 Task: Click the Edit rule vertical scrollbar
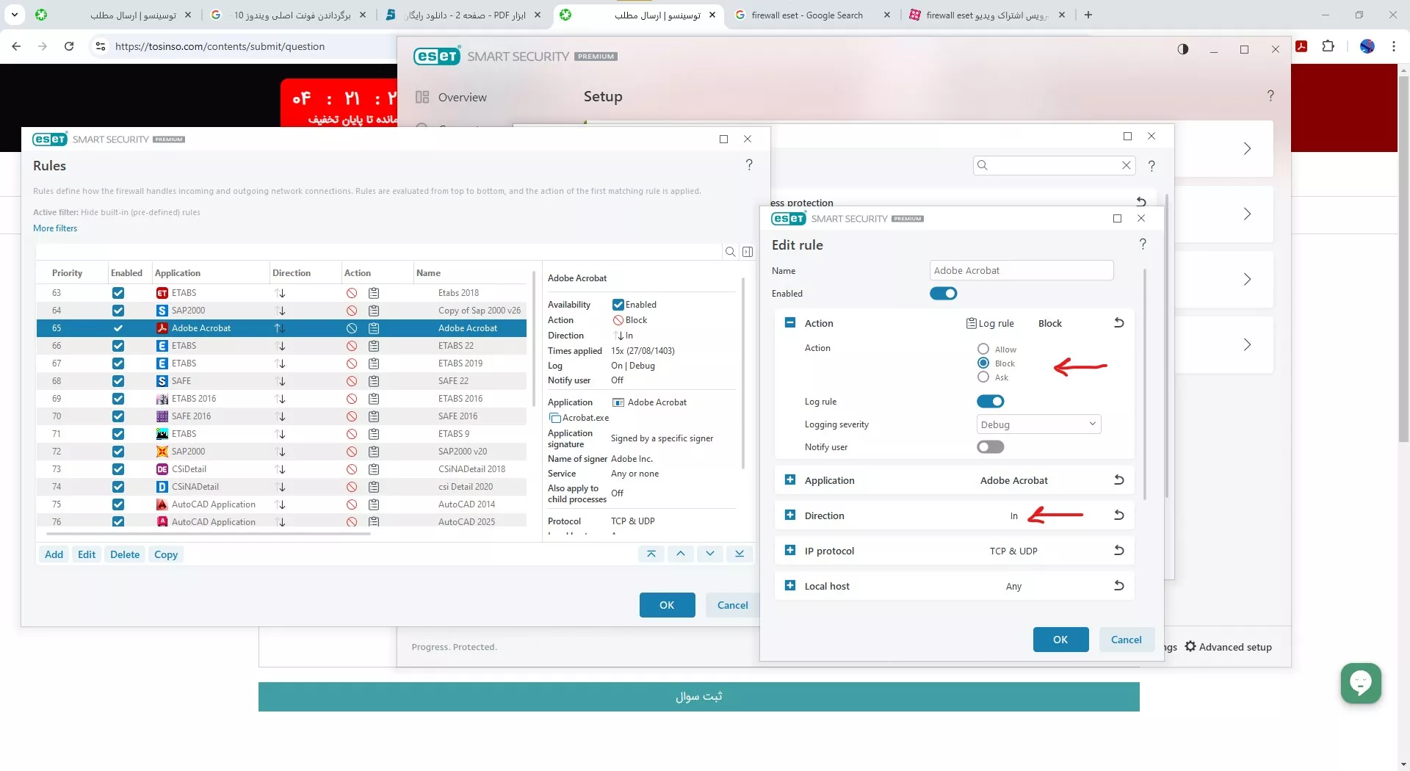point(1145,384)
